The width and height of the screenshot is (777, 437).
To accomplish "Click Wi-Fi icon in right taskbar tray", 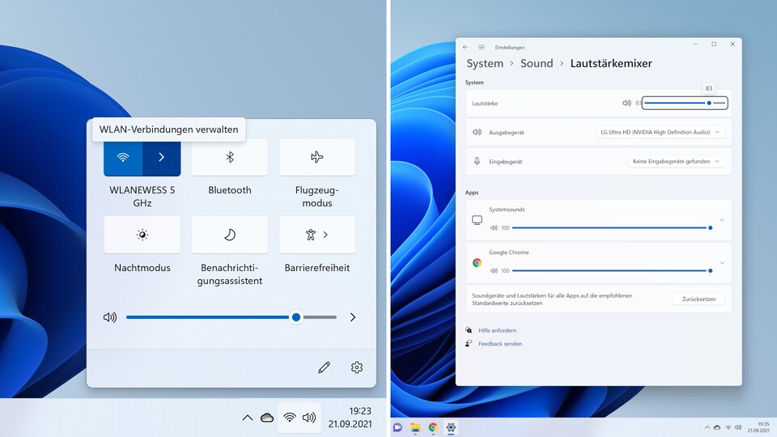I will pos(728,427).
